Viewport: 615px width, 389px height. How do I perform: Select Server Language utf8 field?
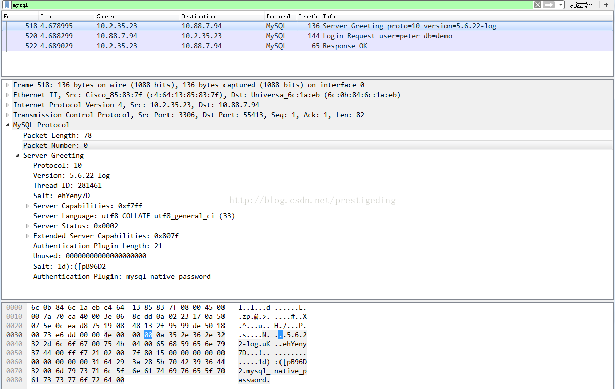click(134, 216)
